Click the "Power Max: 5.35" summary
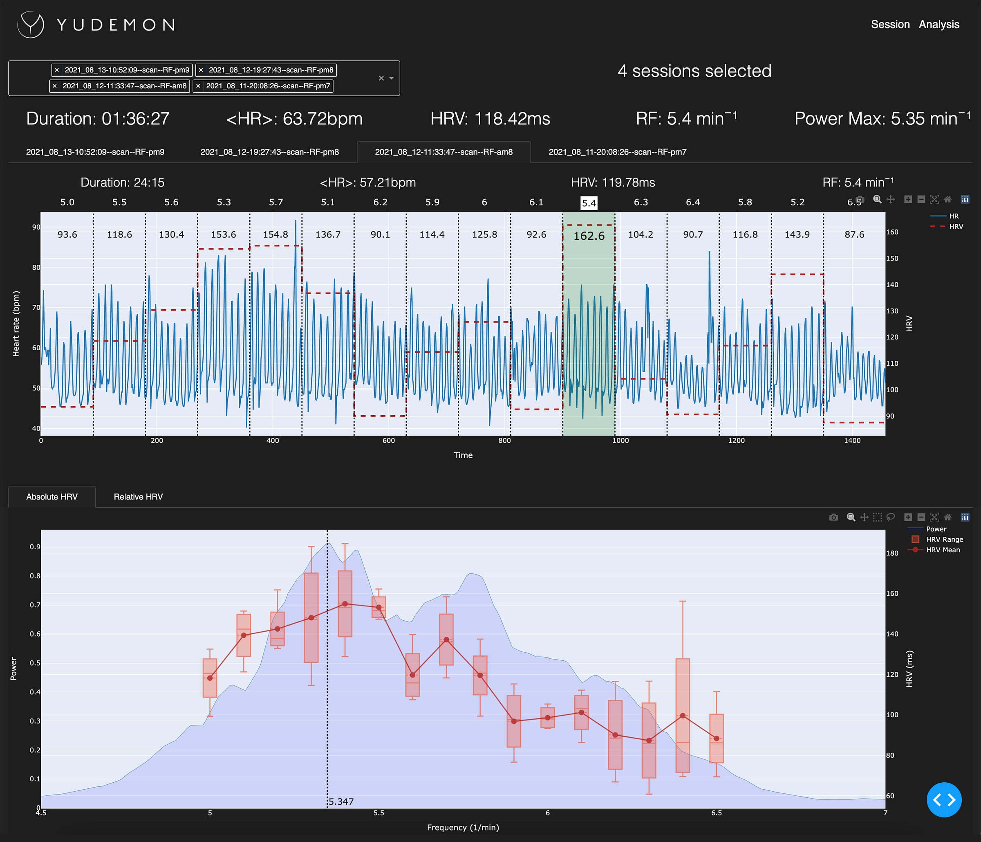The width and height of the screenshot is (981, 842). (882, 119)
